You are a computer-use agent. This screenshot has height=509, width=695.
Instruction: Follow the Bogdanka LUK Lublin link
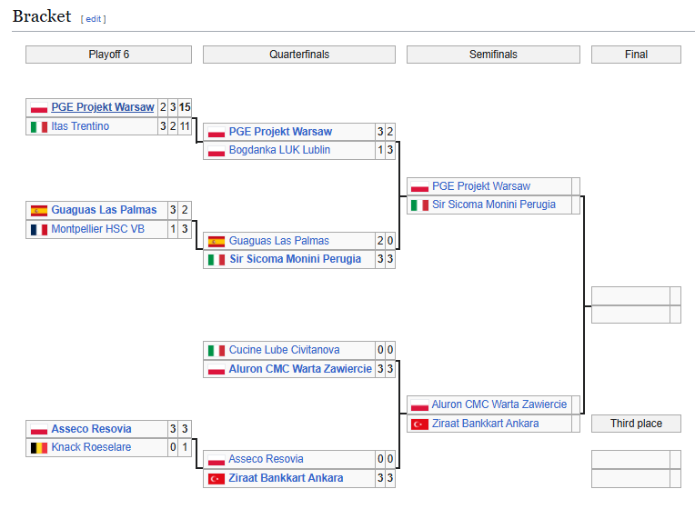coord(279,150)
